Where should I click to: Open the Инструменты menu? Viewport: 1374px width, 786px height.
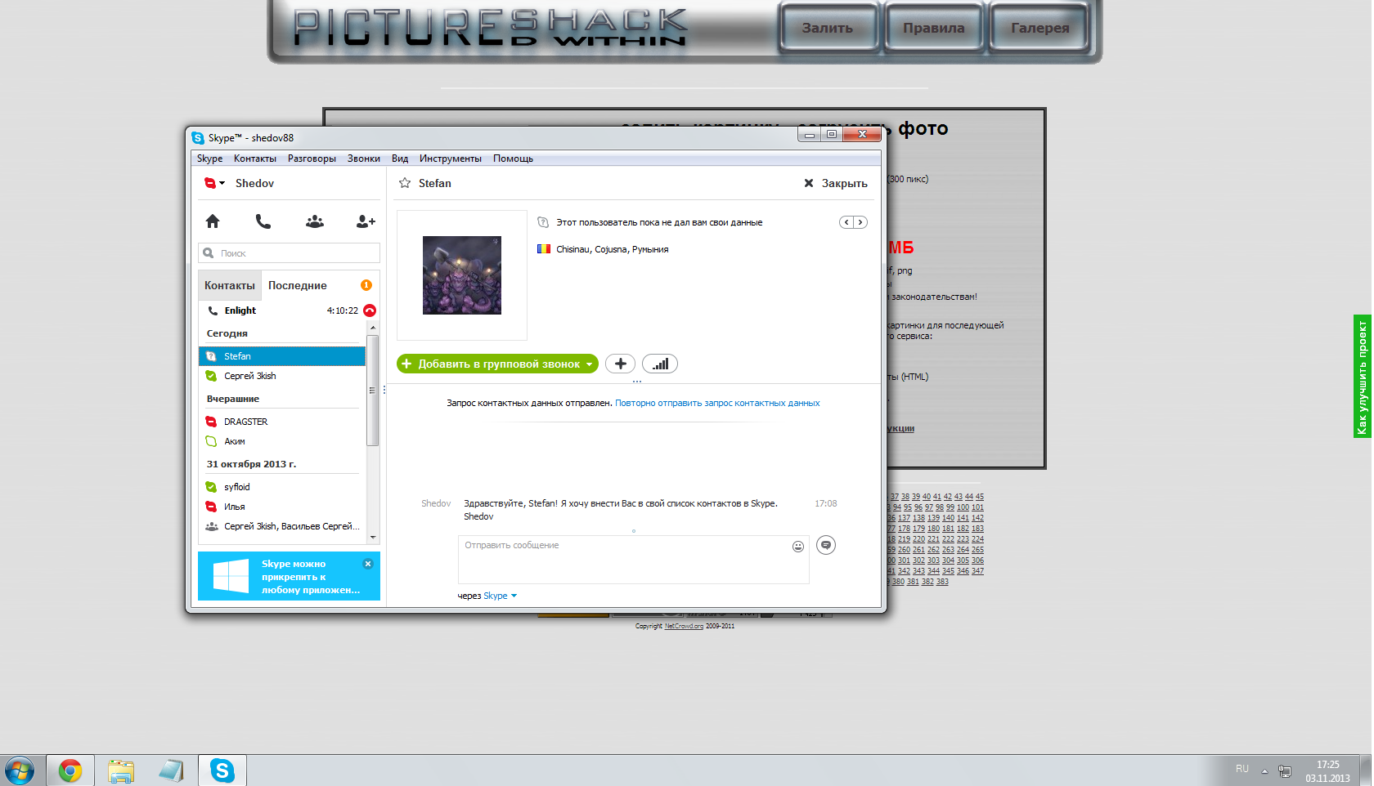click(x=451, y=159)
